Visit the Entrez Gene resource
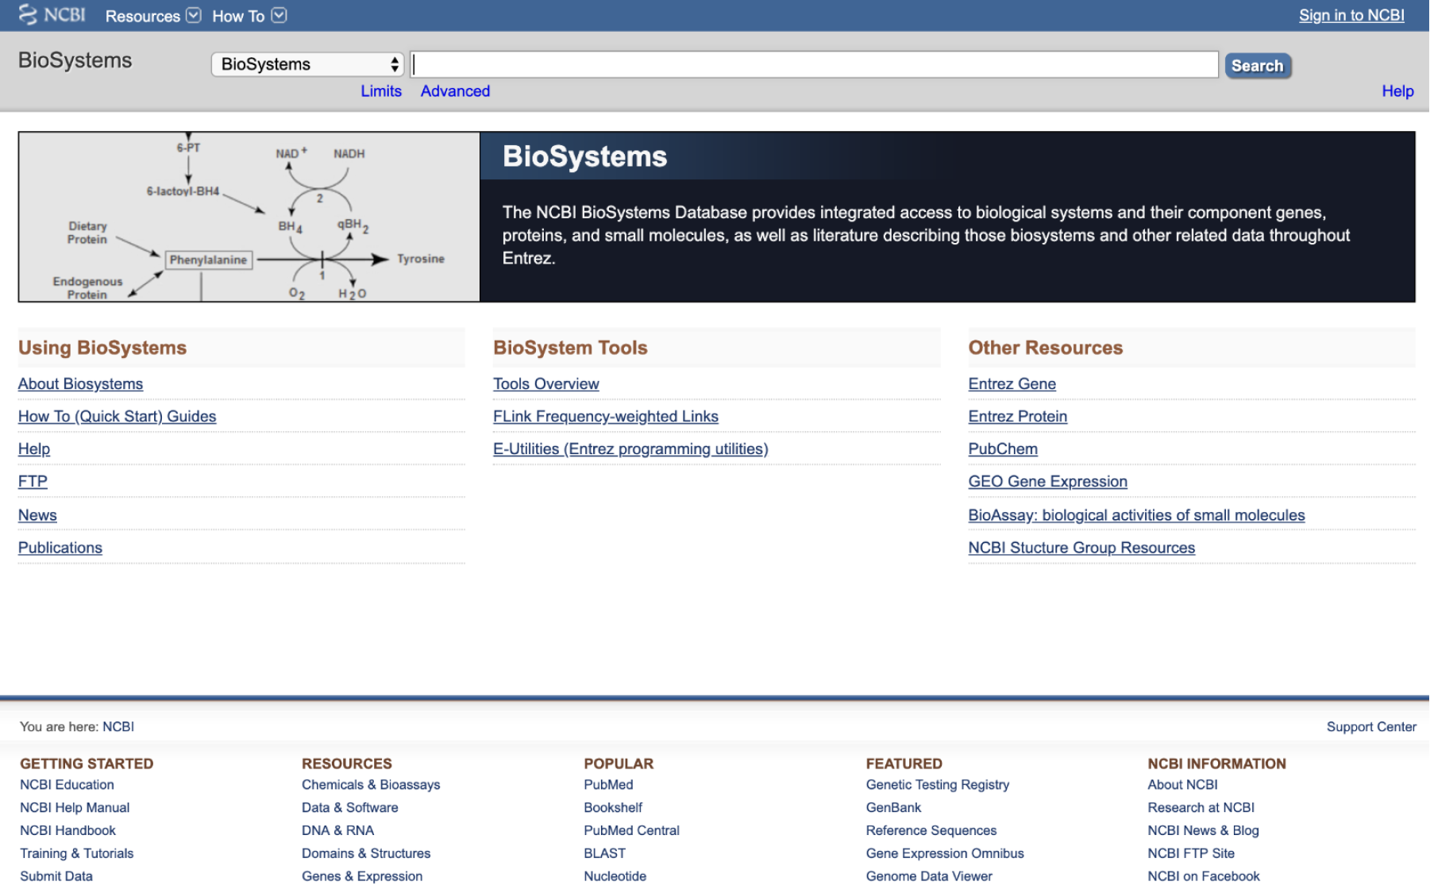1430x893 pixels. (x=1012, y=384)
